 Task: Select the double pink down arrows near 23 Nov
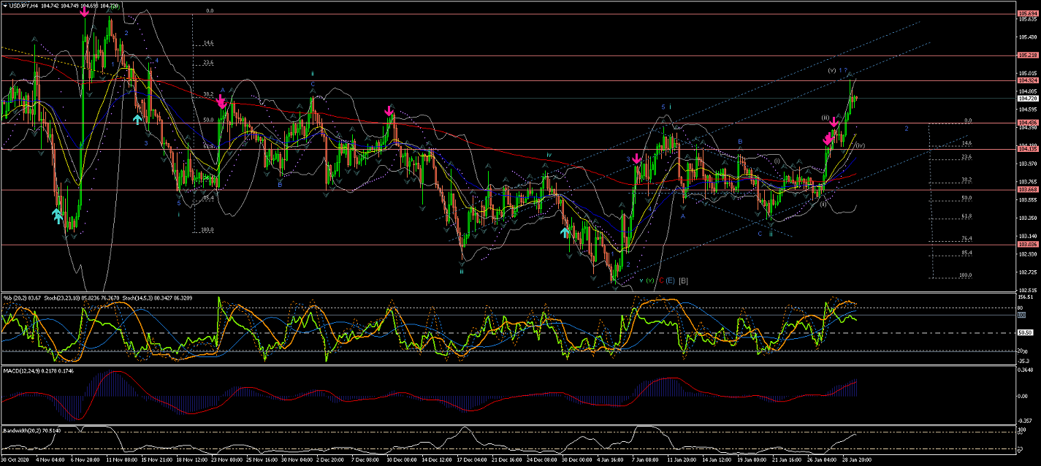(x=221, y=101)
